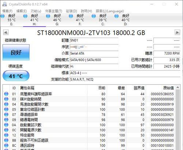
Task: Select drive H: tab
Action: pos(34,20)
